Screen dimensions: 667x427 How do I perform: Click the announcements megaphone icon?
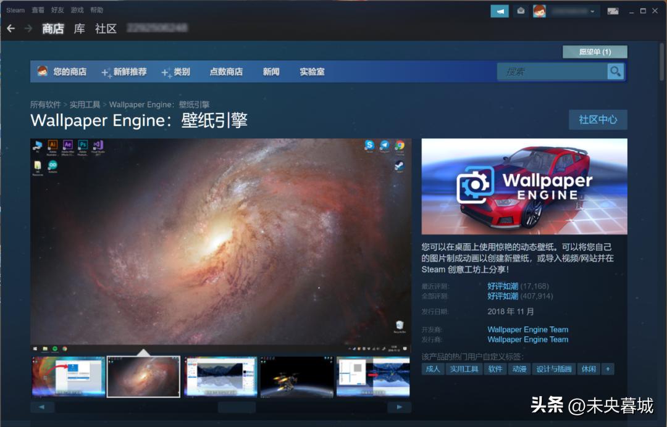499,11
